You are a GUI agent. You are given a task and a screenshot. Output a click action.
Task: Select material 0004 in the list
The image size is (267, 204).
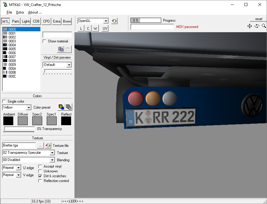click(21, 45)
